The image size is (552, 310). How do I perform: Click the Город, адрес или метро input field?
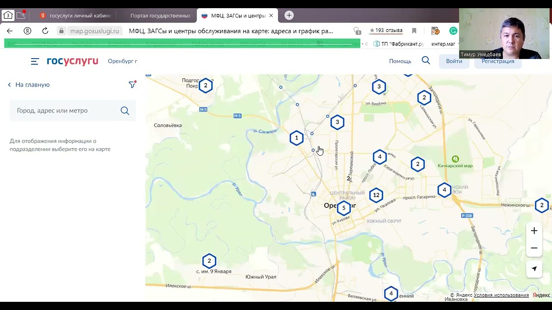[65, 111]
